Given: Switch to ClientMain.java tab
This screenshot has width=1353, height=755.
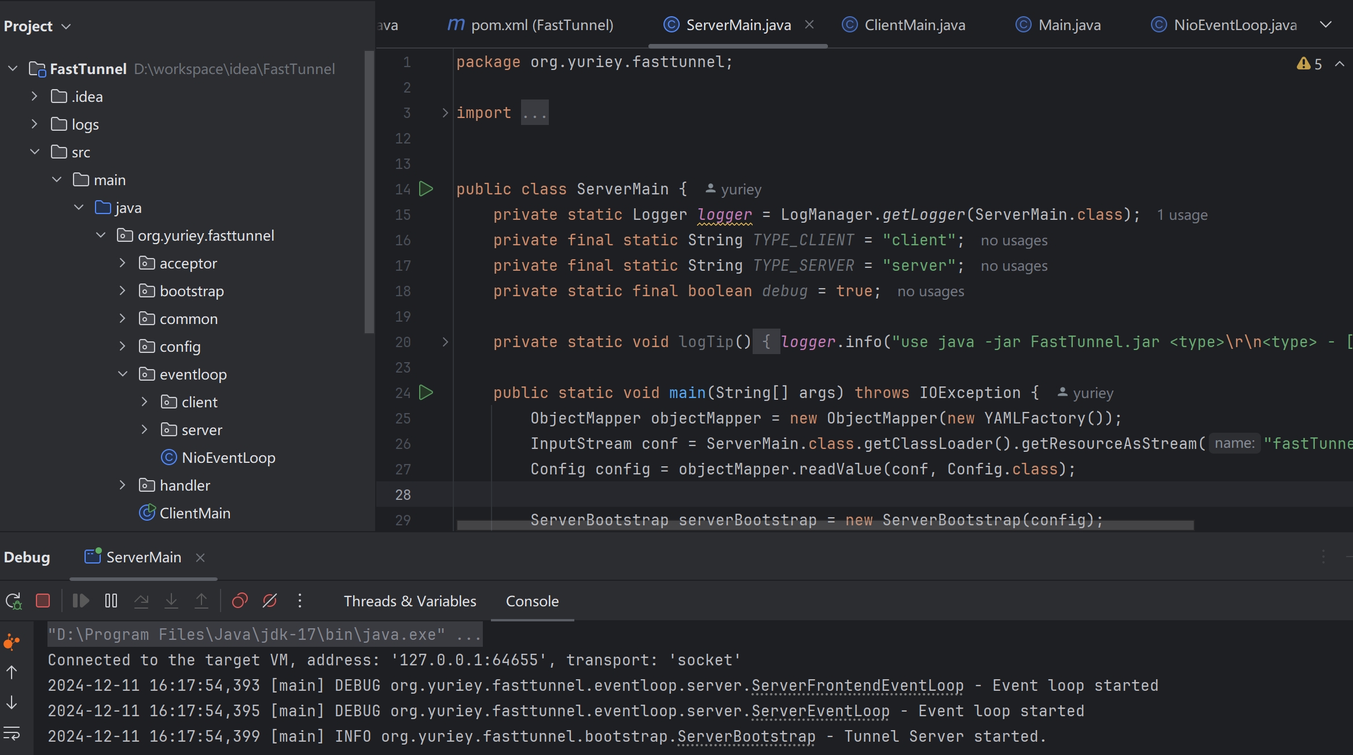Looking at the screenshot, I should click(903, 25).
